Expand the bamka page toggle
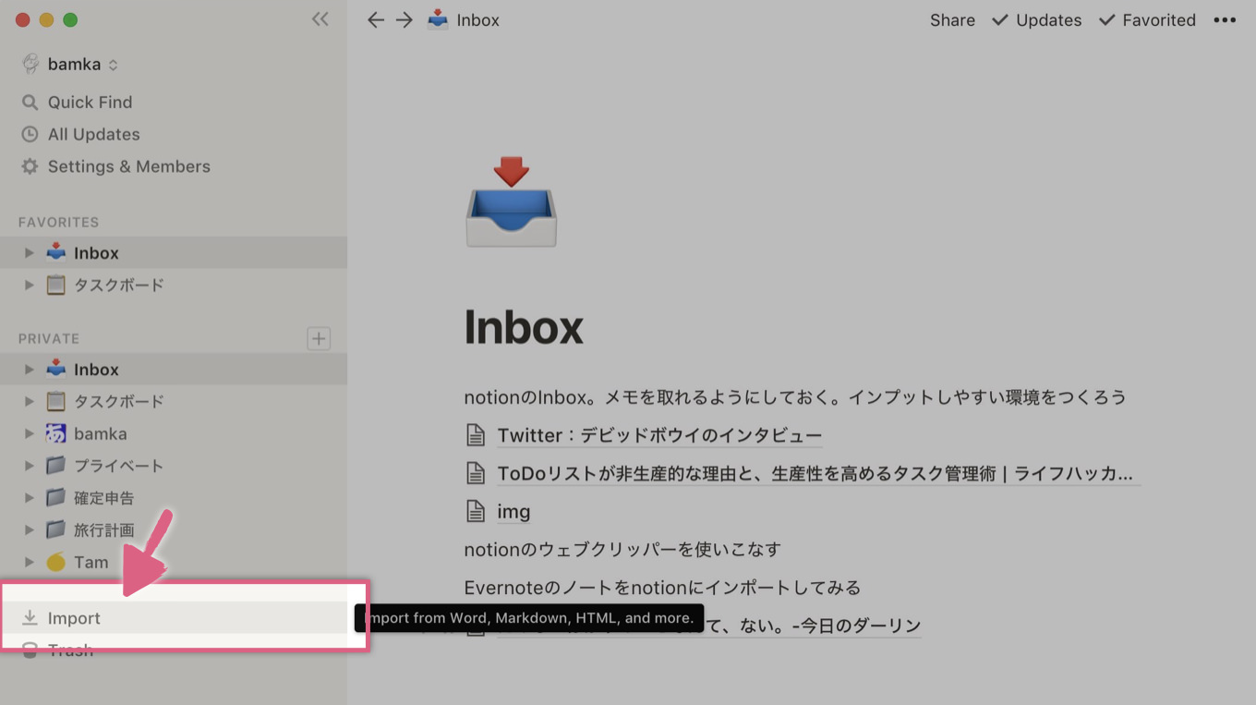The width and height of the screenshot is (1256, 705). click(30, 434)
